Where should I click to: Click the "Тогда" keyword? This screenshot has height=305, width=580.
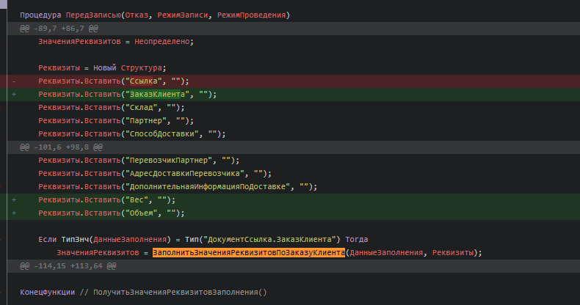pos(357,239)
